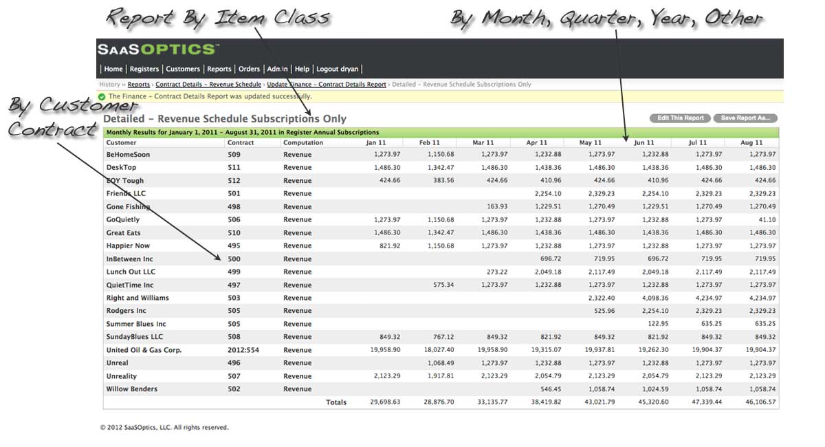Screen dimensions: 825x447
Task: Click the Apr 11 column header
Action: click(x=537, y=143)
